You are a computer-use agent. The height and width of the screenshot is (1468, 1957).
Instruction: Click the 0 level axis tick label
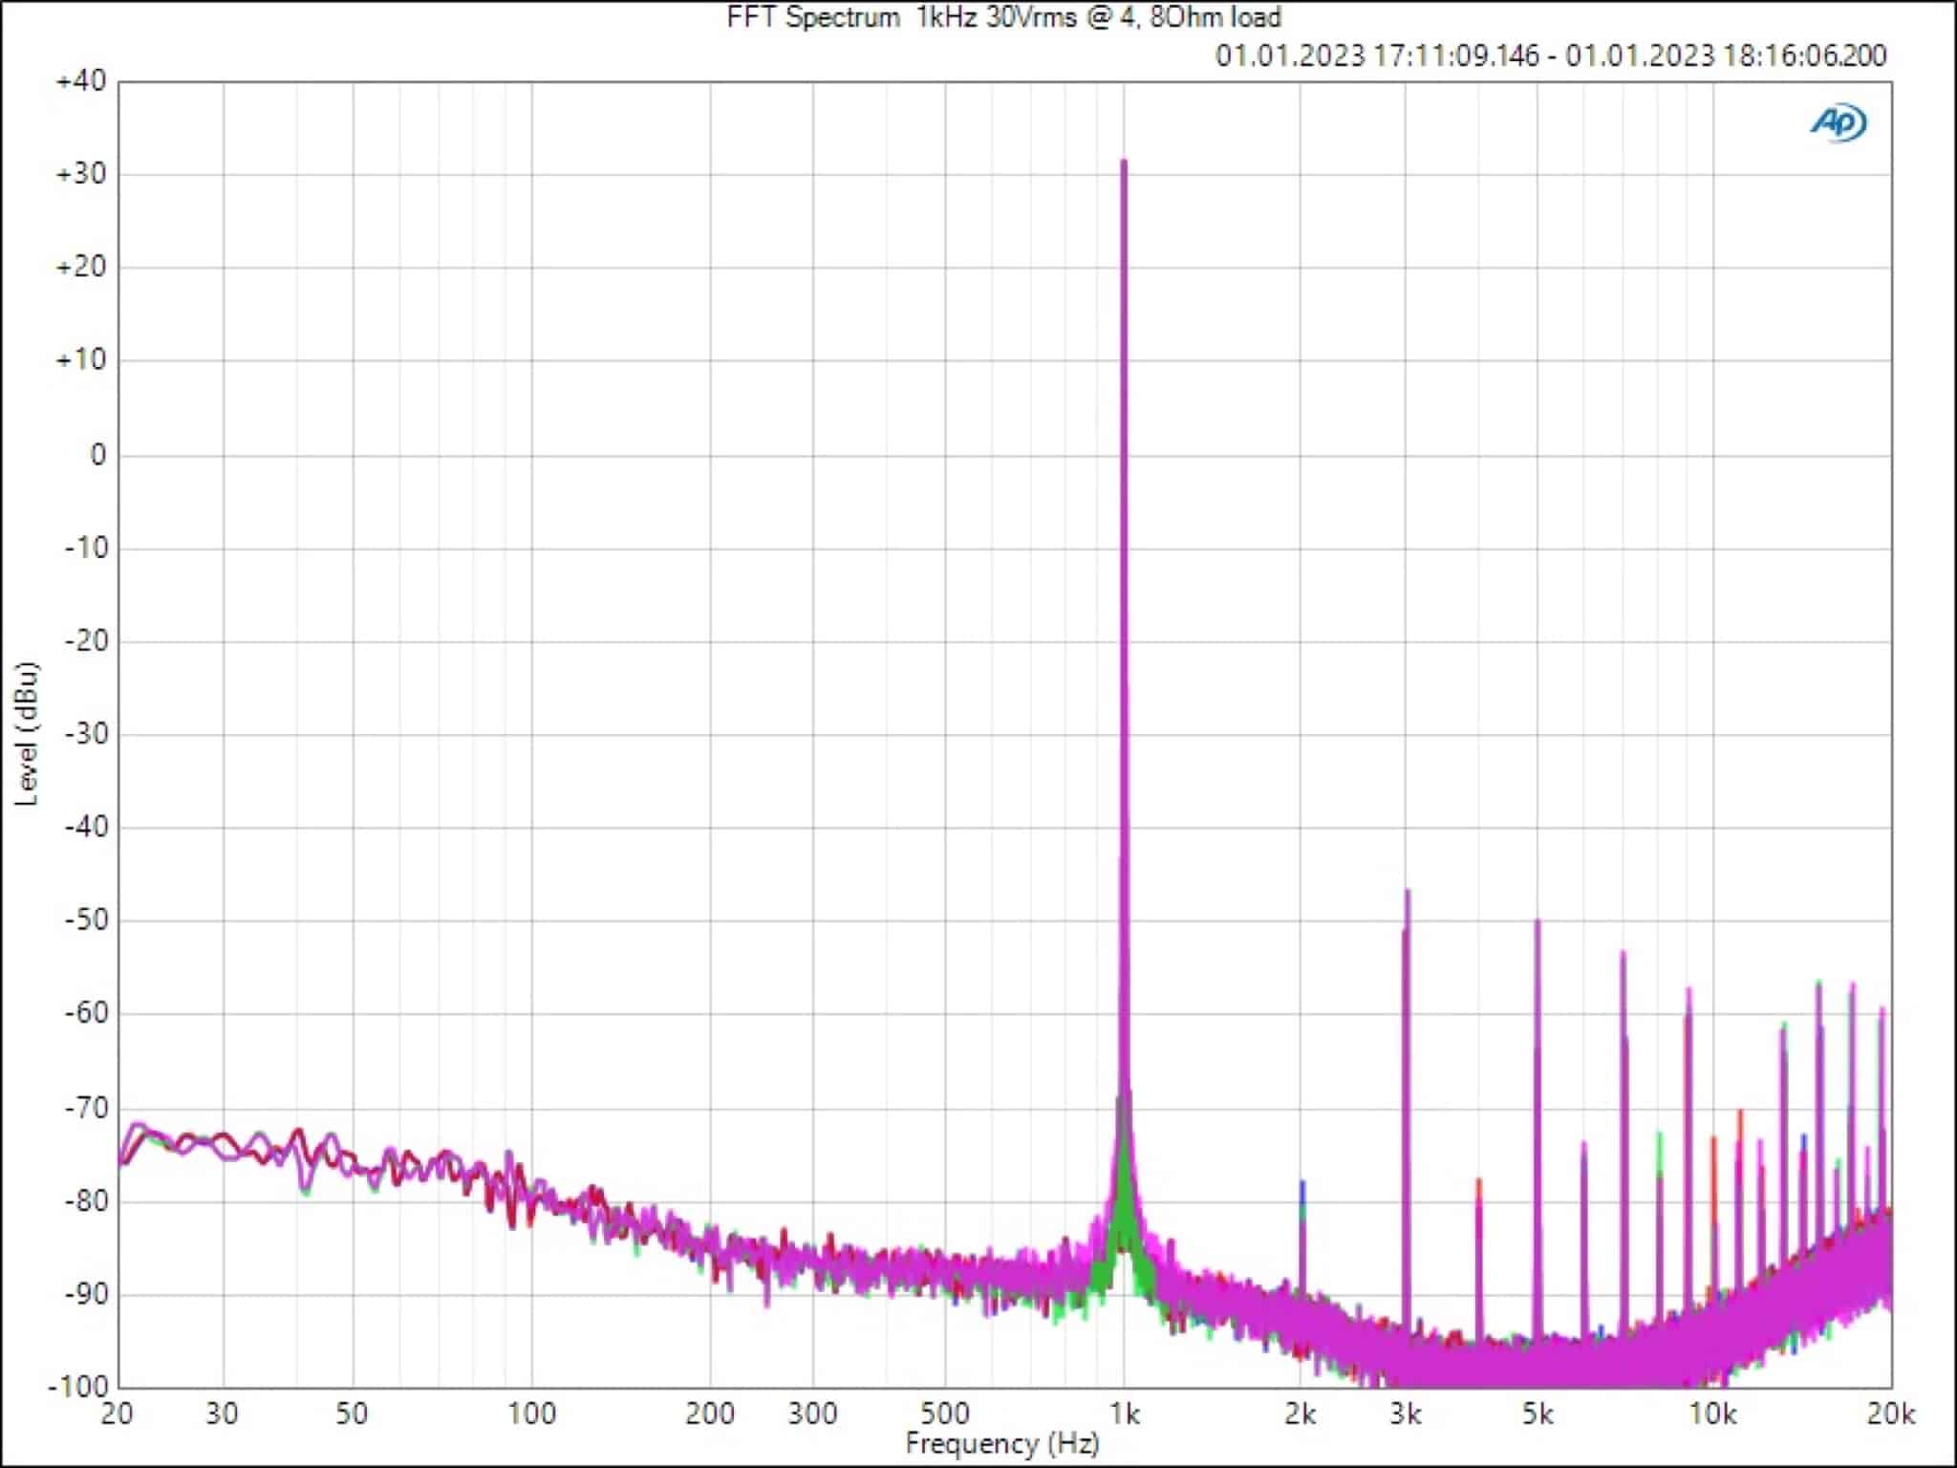(97, 454)
